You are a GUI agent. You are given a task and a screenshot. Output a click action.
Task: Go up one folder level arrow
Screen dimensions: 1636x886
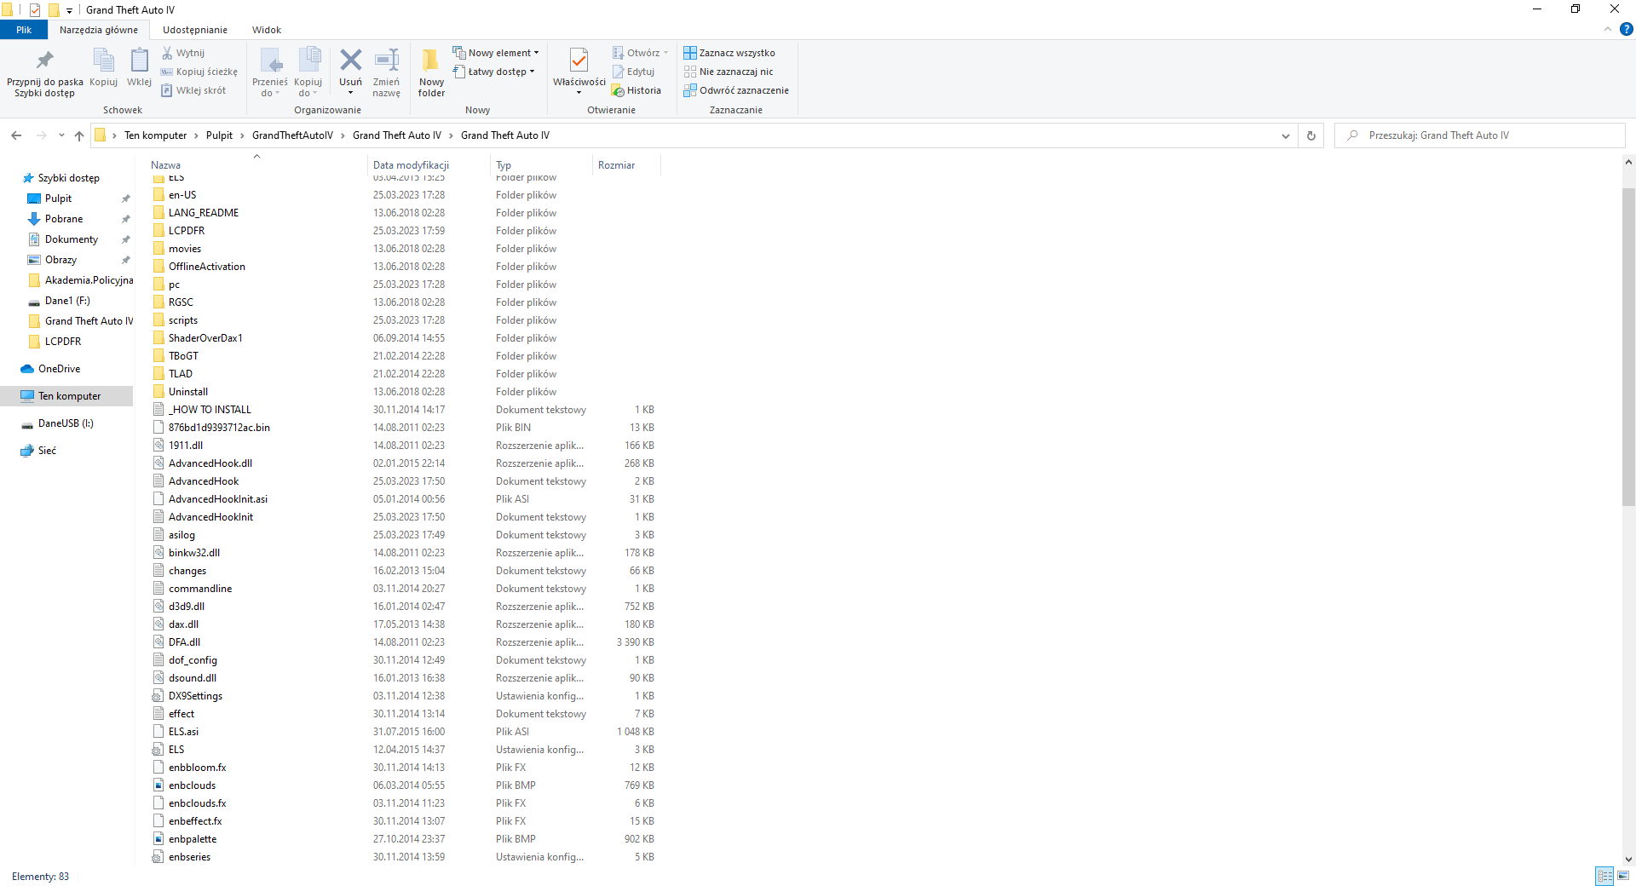coord(79,135)
